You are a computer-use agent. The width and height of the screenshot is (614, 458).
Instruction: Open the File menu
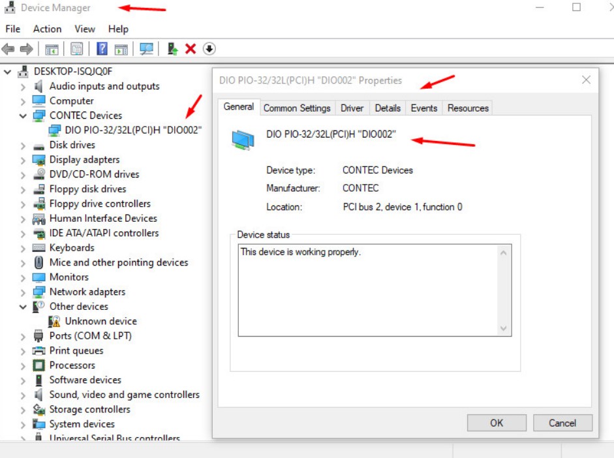coord(12,29)
